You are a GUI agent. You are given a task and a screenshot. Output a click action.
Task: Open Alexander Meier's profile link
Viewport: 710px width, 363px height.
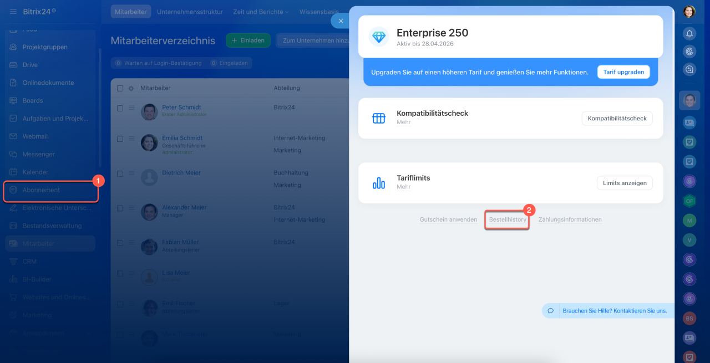184,207
